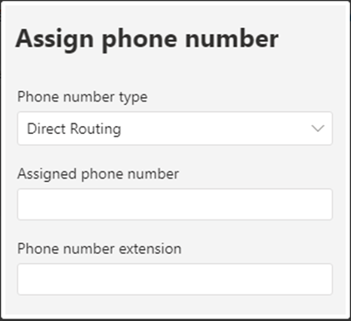Click the Assigned phone number label
The width and height of the screenshot is (351, 321).
98,174
